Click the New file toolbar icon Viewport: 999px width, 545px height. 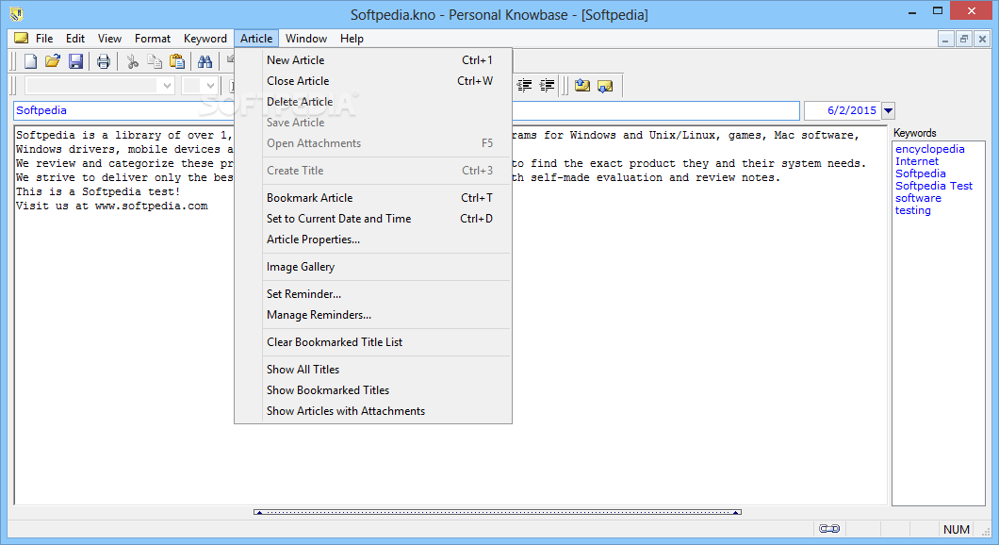click(30, 61)
